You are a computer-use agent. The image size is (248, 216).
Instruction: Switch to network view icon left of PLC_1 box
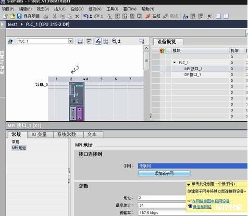coord(11,41)
